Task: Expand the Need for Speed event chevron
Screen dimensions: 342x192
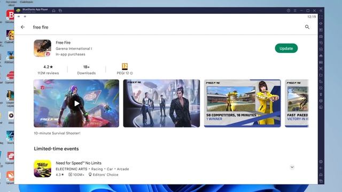Action: pos(292,167)
